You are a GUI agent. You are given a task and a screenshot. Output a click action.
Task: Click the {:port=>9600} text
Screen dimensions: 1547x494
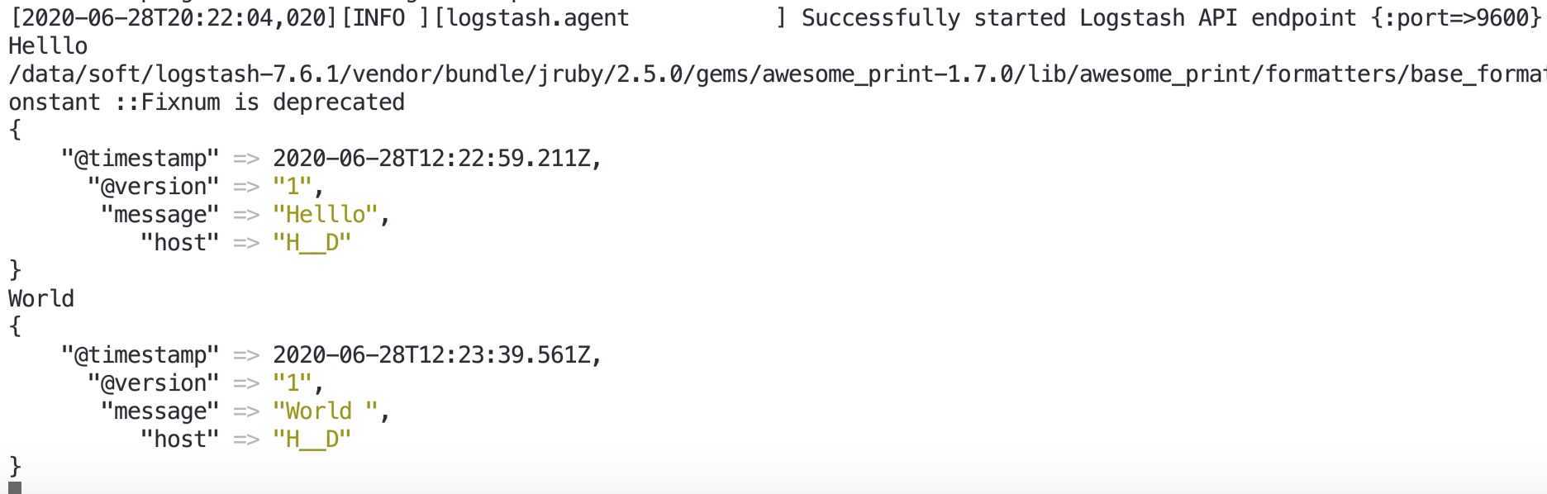pyautogui.click(x=1456, y=18)
